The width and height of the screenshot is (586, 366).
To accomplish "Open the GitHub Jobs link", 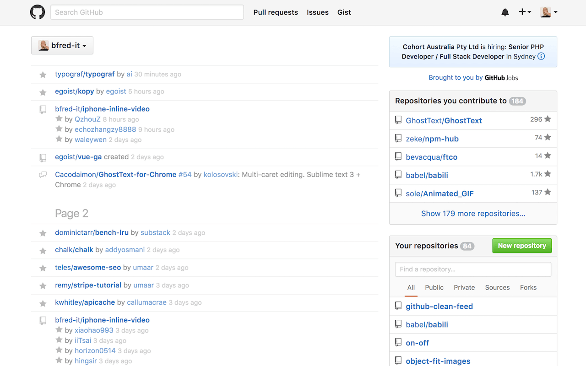I will click(x=501, y=78).
